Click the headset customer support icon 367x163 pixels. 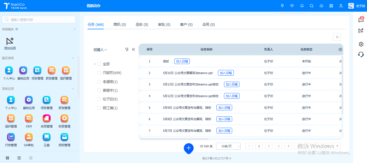(x=361, y=55)
